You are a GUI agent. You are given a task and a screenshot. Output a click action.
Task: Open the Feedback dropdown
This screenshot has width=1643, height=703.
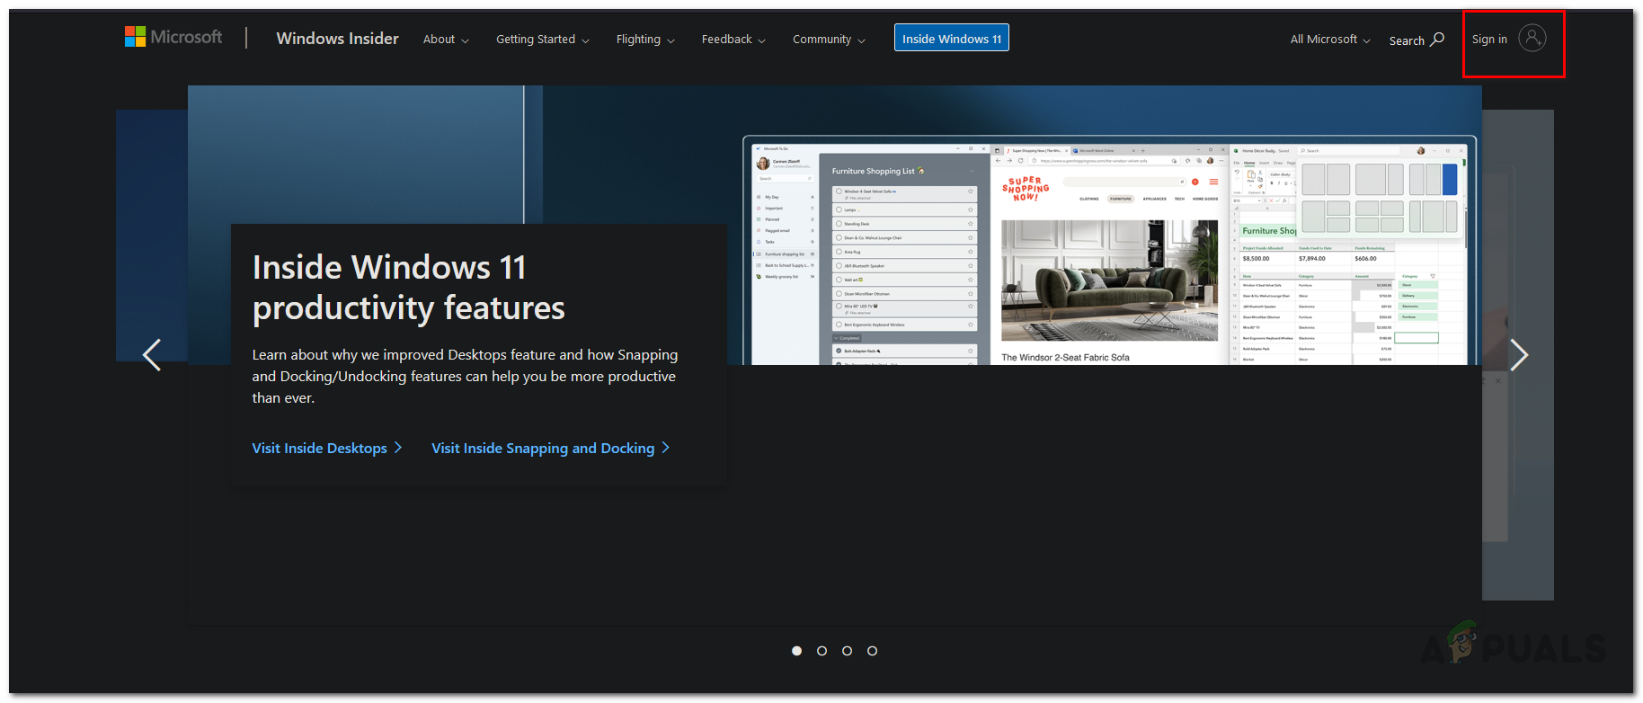[x=733, y=40]
